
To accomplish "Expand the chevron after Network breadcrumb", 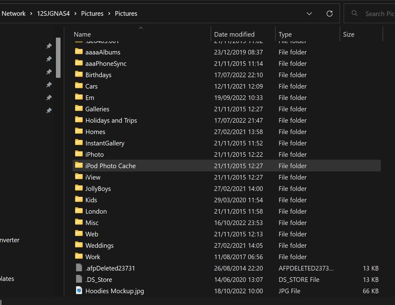I will click(31, 13).
